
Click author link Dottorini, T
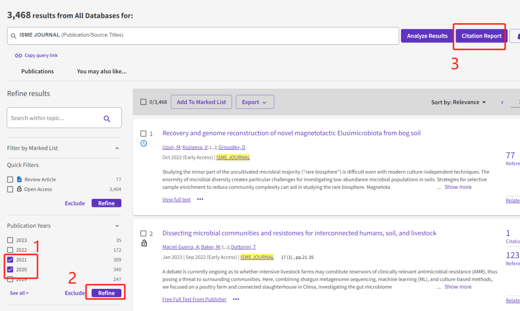(244, 246)
